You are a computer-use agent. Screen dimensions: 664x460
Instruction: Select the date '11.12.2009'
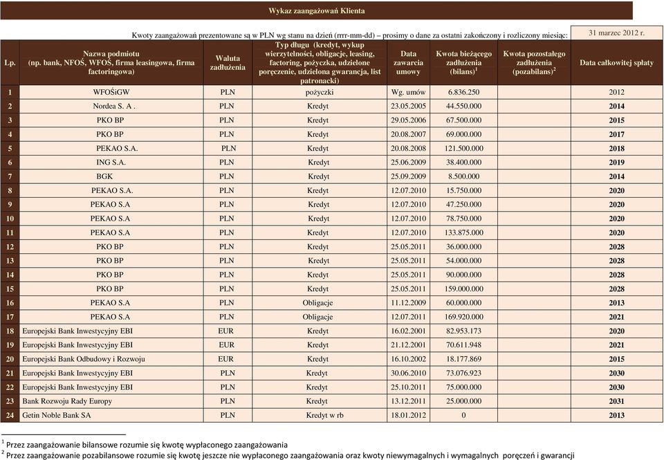click(408, 302)
